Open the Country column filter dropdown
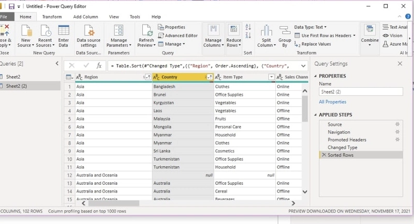The width and height of the screenshot is (414, 224). (210, 77)
